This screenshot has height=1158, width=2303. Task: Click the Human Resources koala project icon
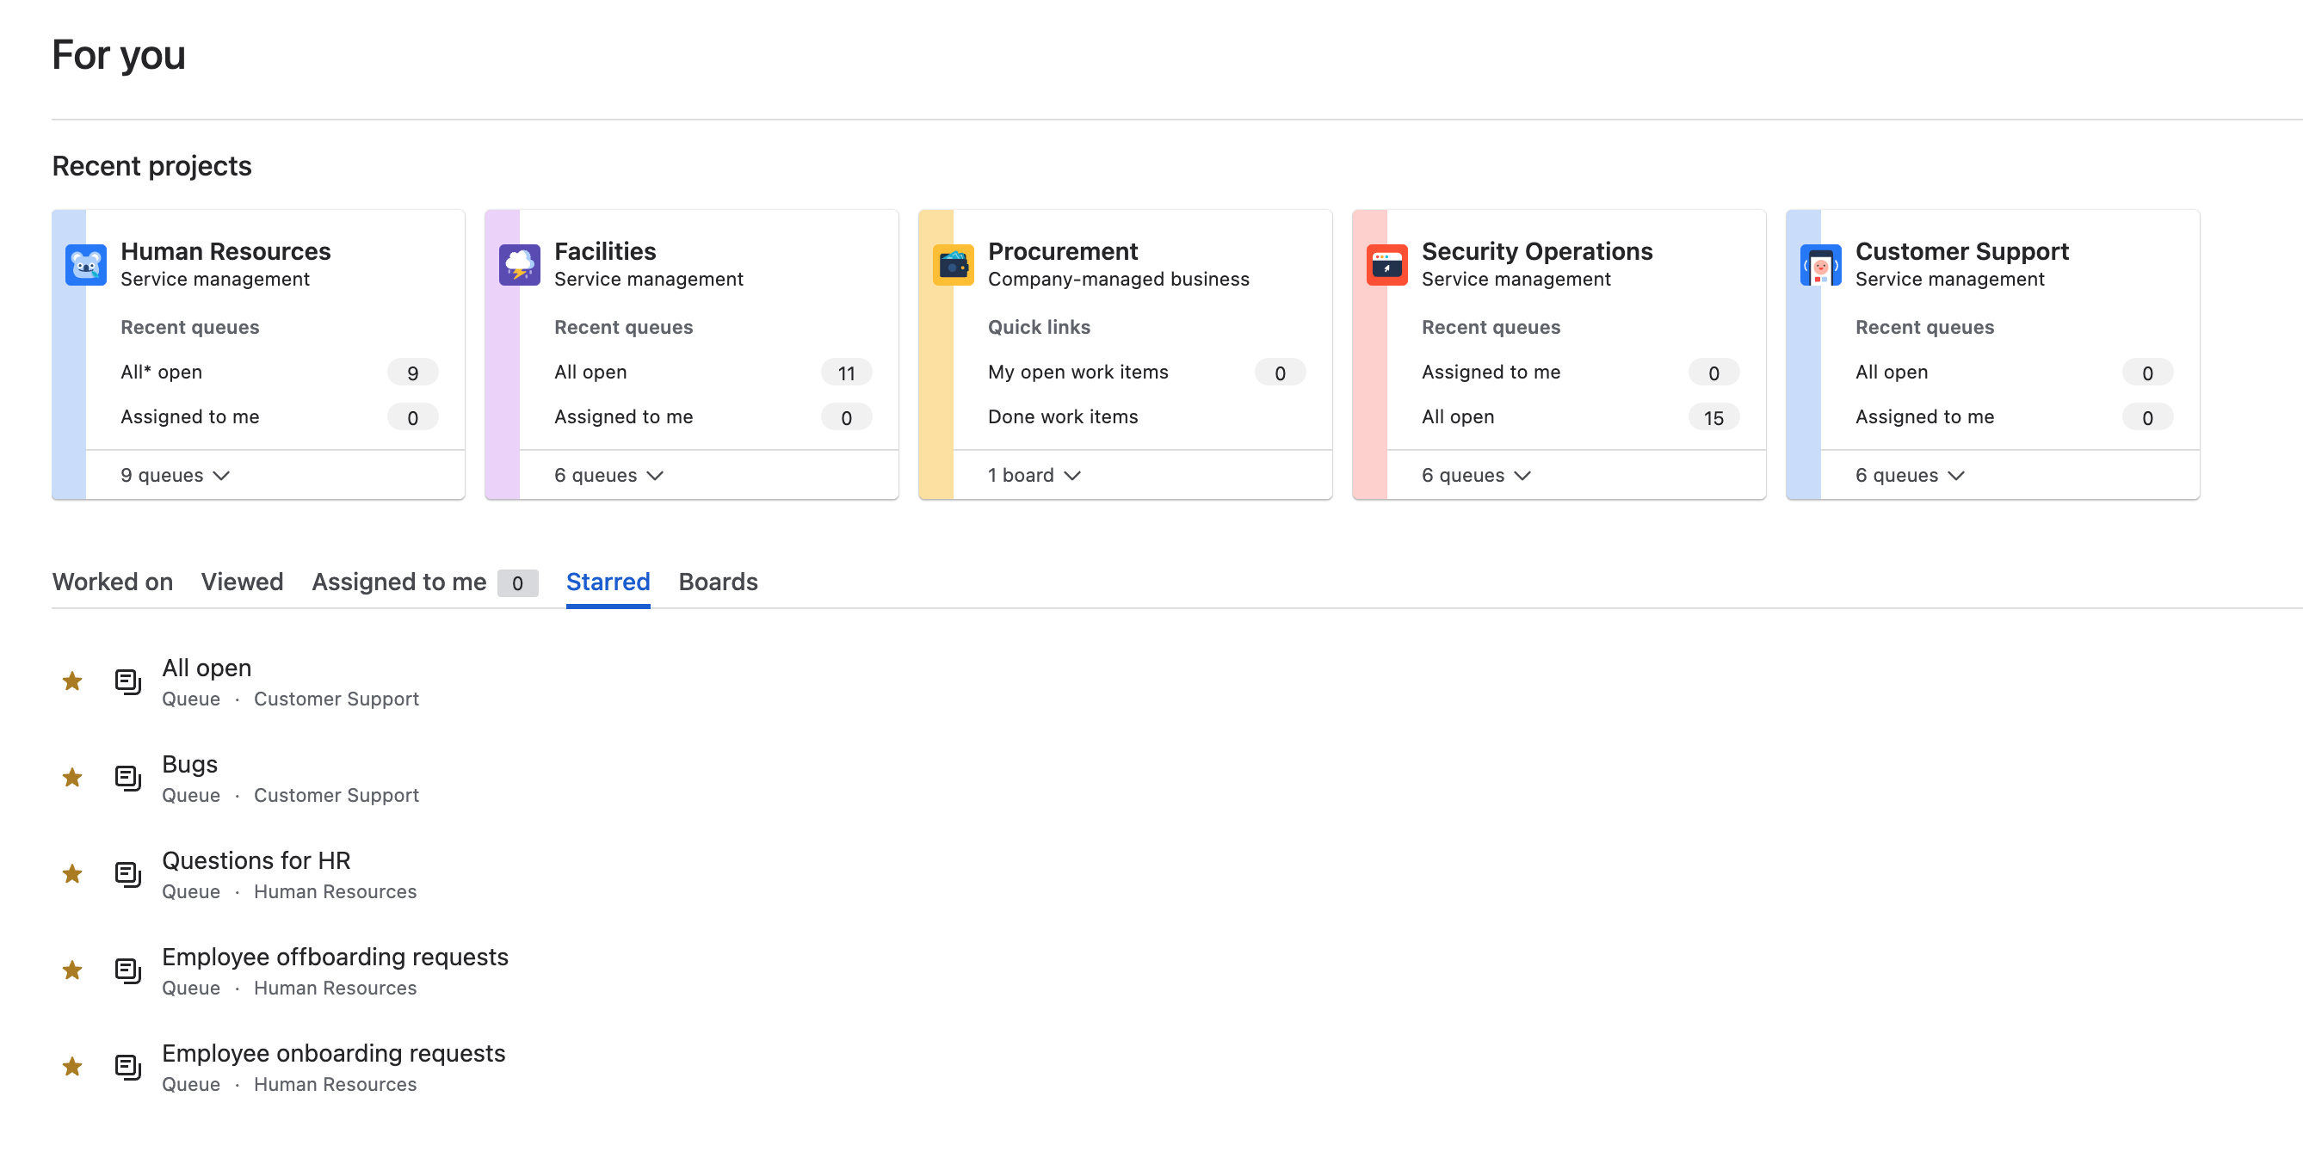click(86, 264)
